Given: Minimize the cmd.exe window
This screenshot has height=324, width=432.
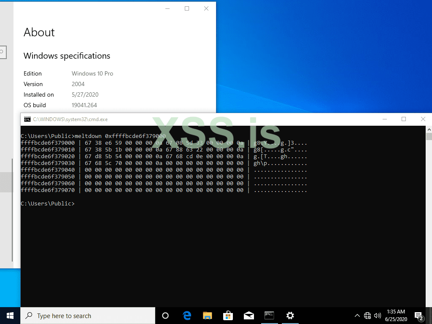Looking at the screenshot, I should click(384, 119).
